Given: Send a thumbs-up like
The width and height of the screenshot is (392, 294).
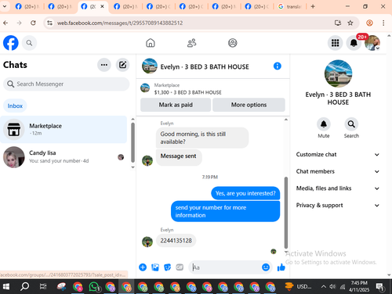Looking at the screenshot, I should pos(281,267).
